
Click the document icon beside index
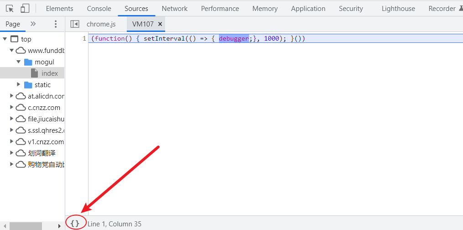click(x=35, y=73)
